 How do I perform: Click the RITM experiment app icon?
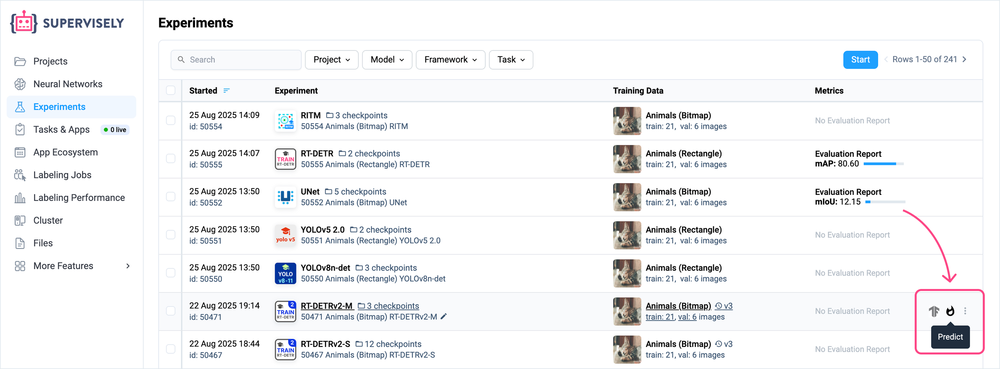click(285, 121)
